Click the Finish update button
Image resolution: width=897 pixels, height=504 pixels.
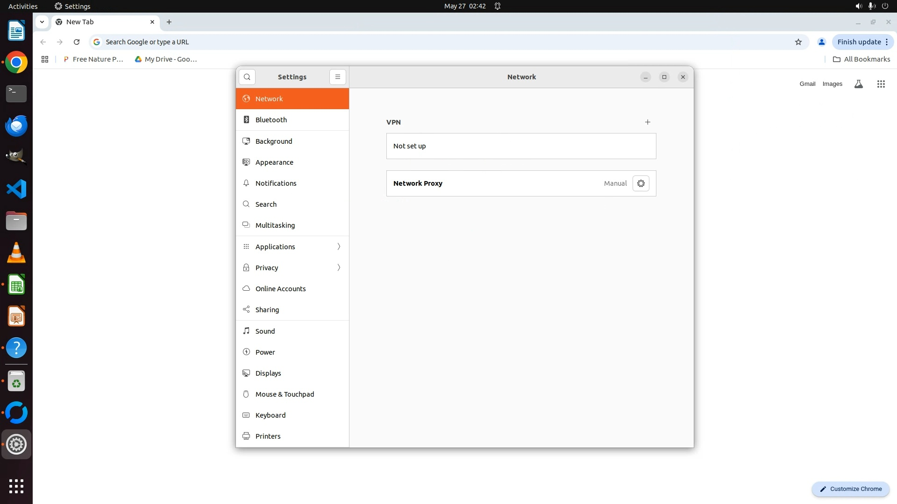pyautogui.click(x=859, y=42)
